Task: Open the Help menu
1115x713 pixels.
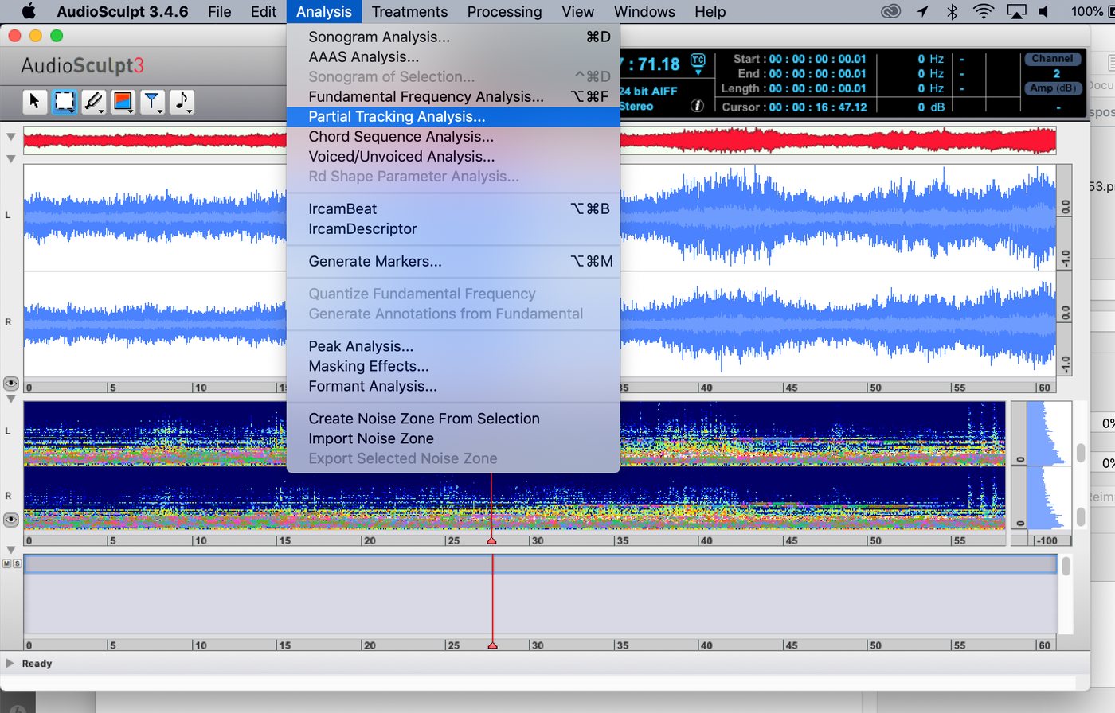Action: [x=710, y=12]
